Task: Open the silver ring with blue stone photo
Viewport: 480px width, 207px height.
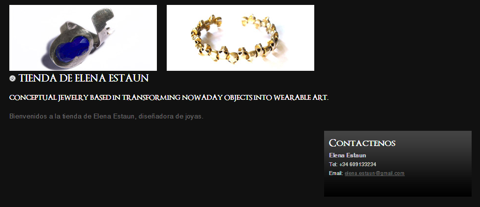Action: 83,38
